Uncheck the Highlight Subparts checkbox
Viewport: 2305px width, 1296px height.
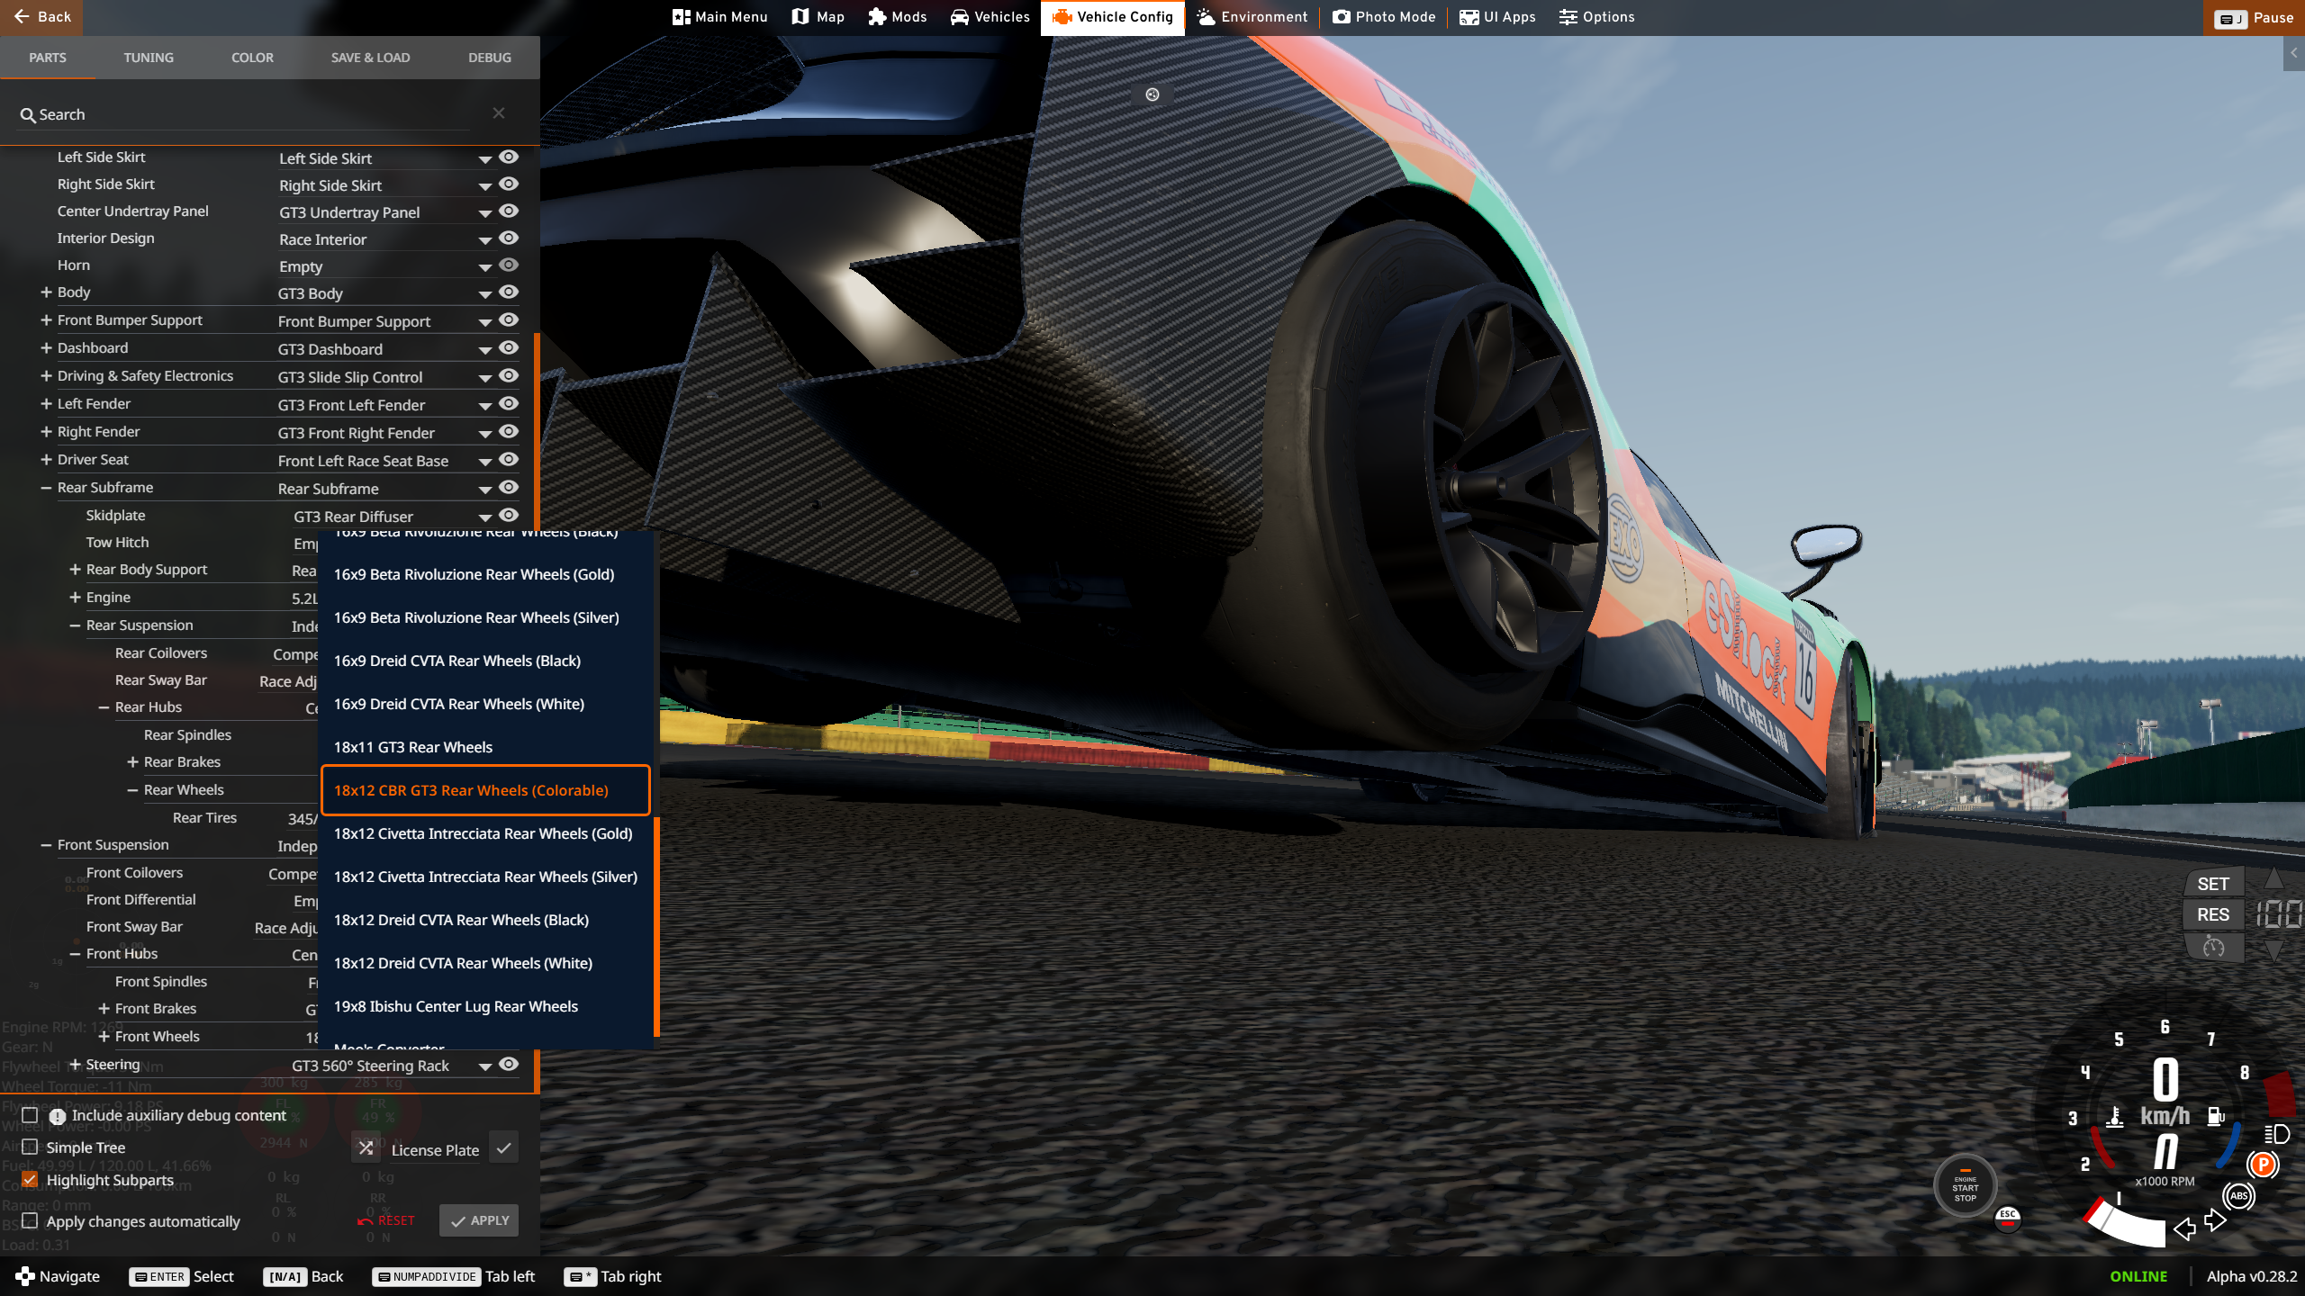[x=30, y=1179]
